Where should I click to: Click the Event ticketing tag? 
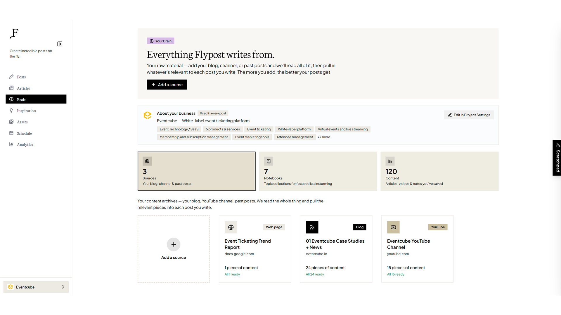(x=259, y=129)
